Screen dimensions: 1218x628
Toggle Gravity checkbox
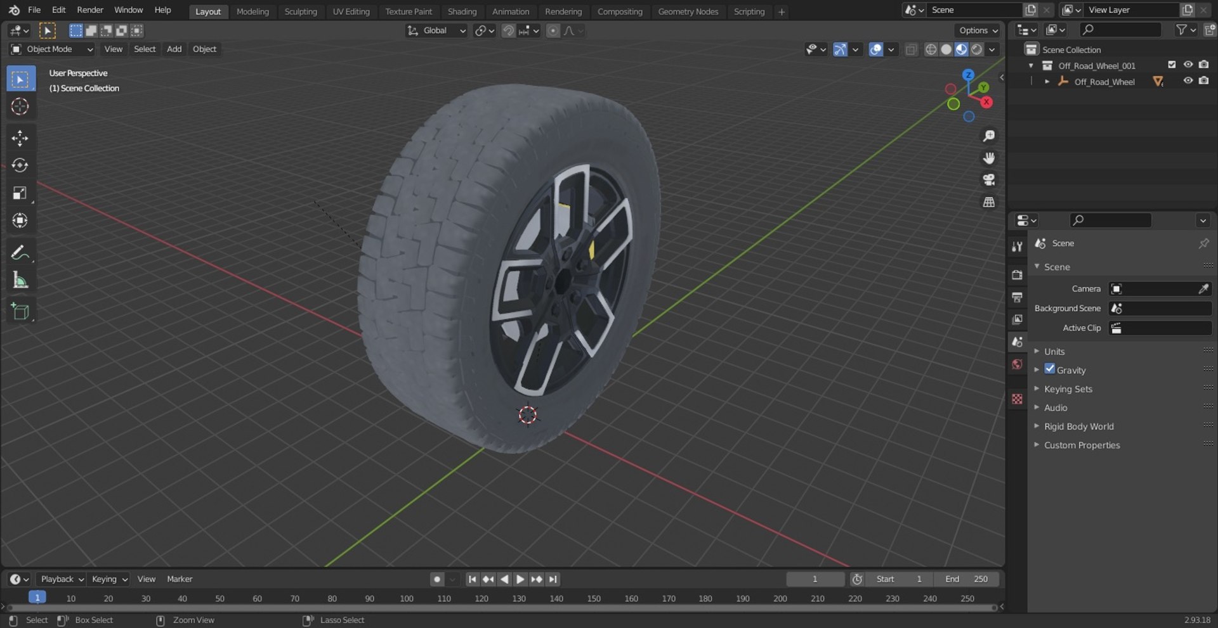[1050, 369]
